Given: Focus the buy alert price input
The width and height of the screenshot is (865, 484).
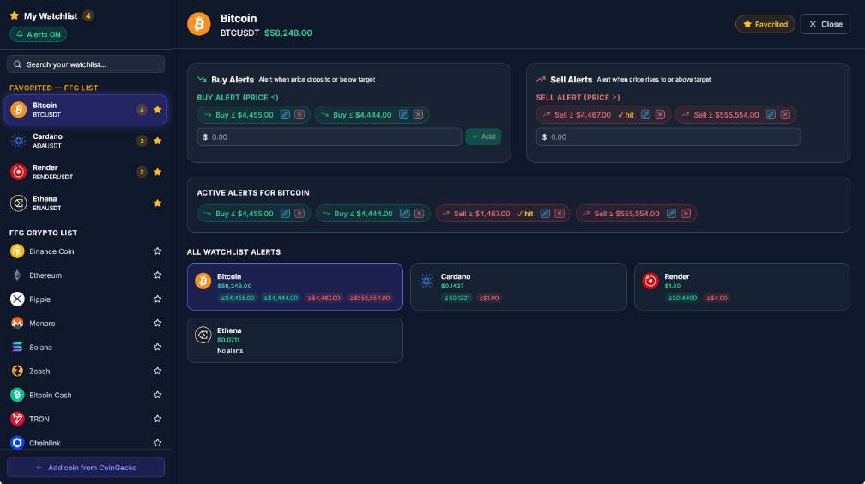Looking at the screenshot, I should 330,136.
